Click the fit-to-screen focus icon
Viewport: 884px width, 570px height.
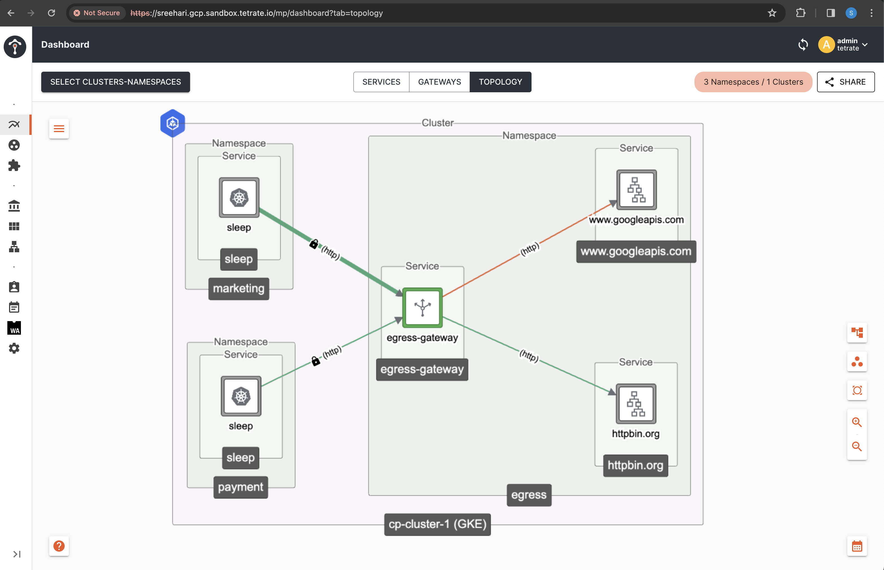857,390
